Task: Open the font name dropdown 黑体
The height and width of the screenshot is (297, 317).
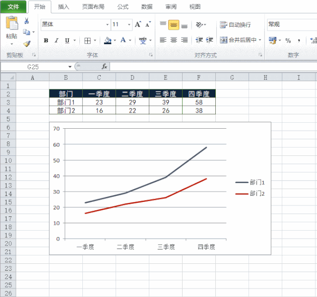Action: 107,25
